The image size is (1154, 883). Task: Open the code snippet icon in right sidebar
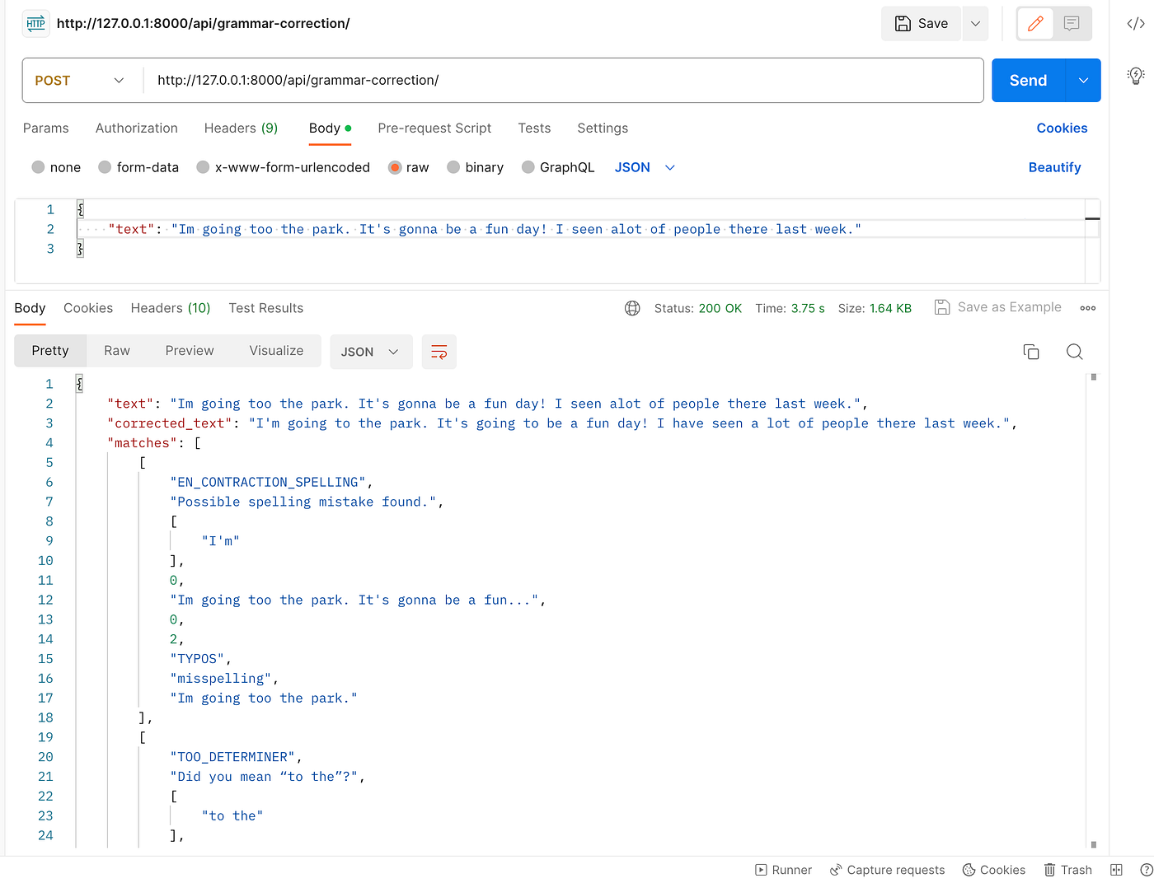point(1136,24)
